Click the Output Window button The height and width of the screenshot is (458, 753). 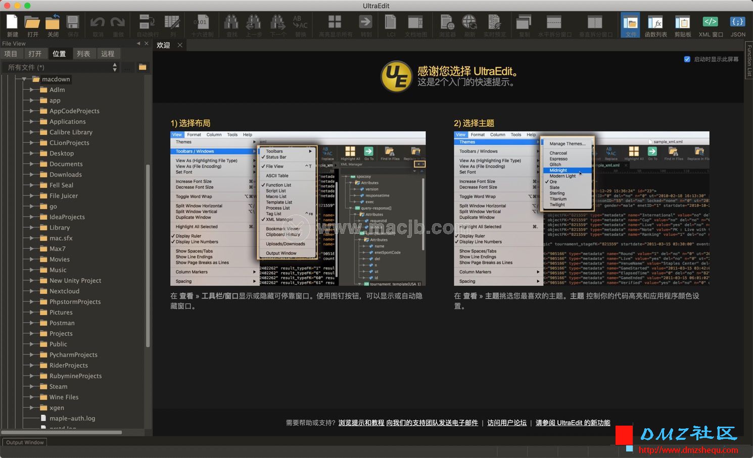click(25, 442)
